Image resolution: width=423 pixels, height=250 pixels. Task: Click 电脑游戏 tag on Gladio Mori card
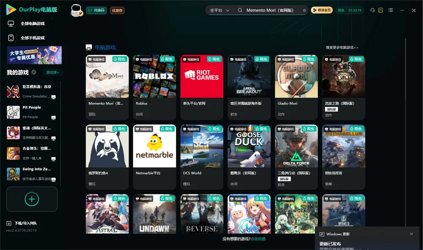[x=286, y=59]
